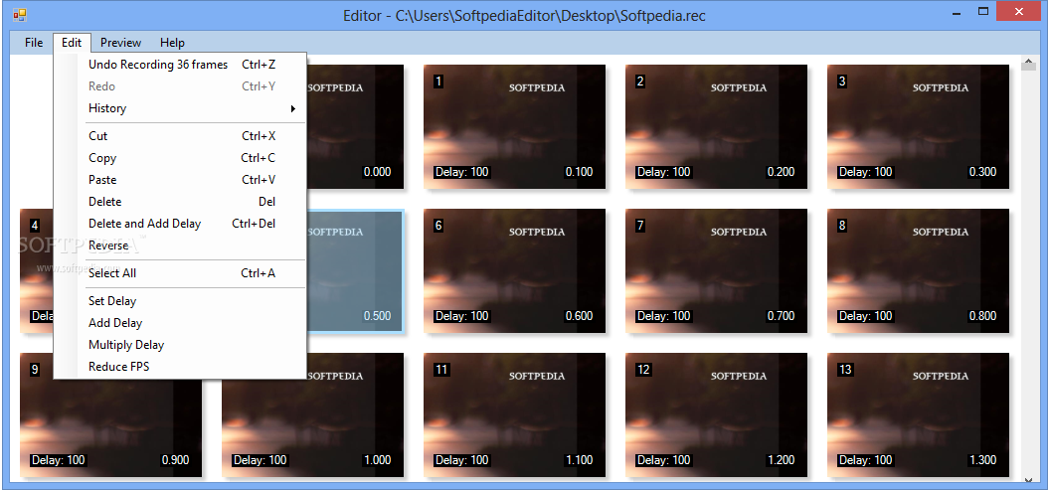Select frame 11 thumbnail
This screenshot has width=1048, height=490.
coord(515,415)
